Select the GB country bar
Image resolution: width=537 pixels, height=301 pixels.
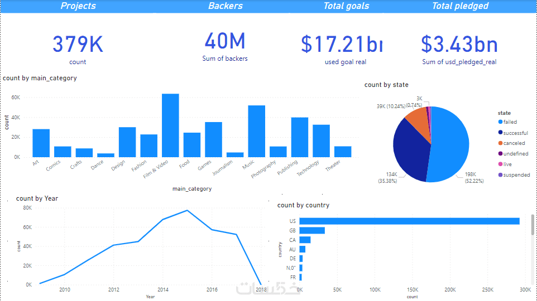pos(312,231)
